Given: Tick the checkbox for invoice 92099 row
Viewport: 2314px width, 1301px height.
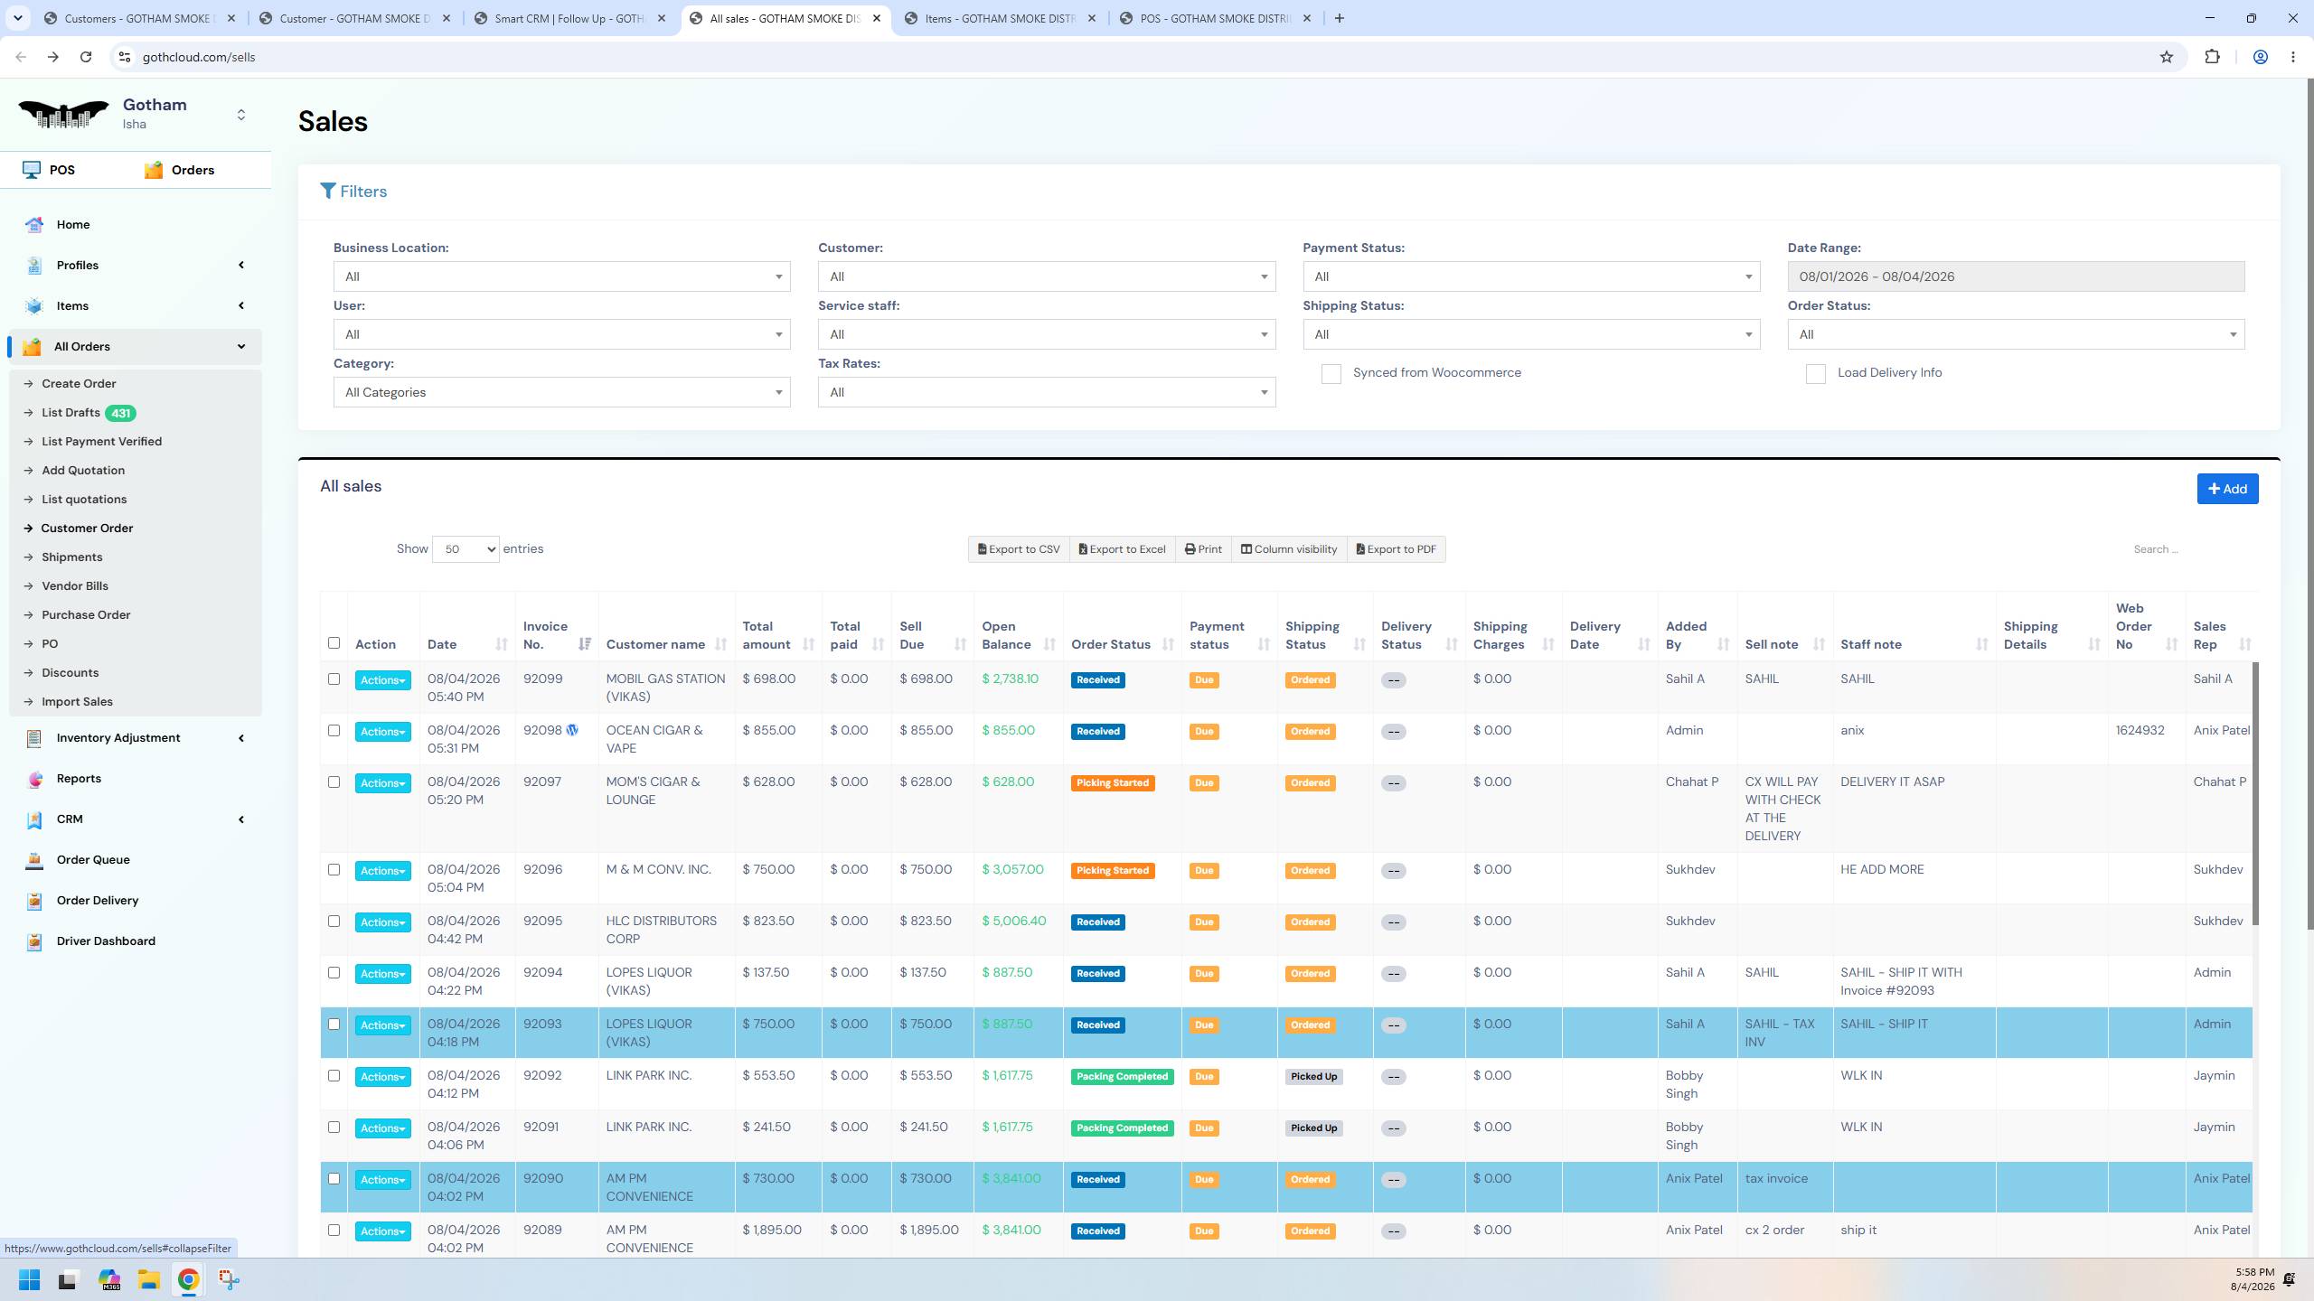Looking at the screenshot, I should [x=334, y=679].
